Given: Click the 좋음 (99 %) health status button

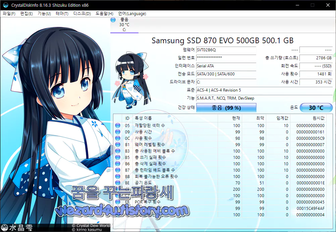Looking at the screenshot, I should point(226,108).
